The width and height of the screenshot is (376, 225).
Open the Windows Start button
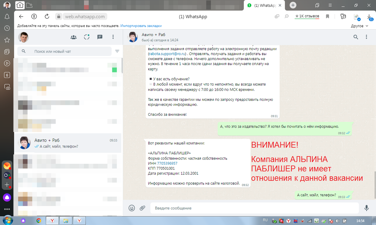tap(7, 220)
